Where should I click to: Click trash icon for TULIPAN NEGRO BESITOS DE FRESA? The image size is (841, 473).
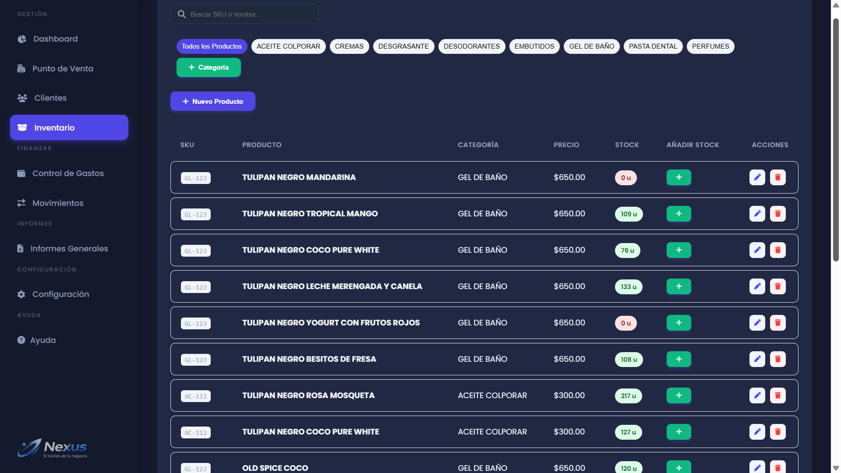777,359
